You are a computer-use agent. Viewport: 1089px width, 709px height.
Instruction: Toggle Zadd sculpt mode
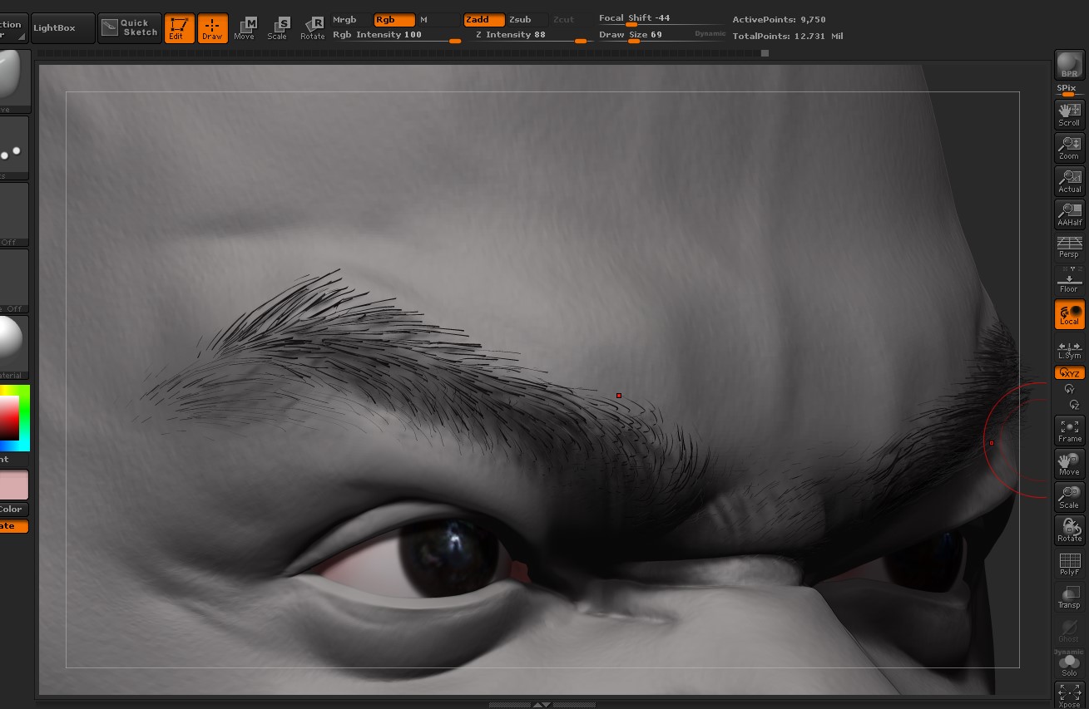[484, 19]
